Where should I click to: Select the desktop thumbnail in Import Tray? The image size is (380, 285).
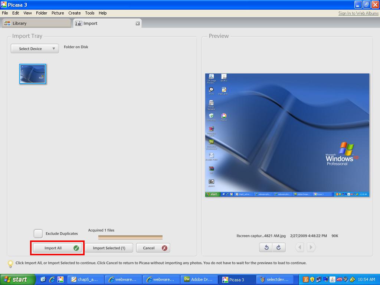[33, 74]
